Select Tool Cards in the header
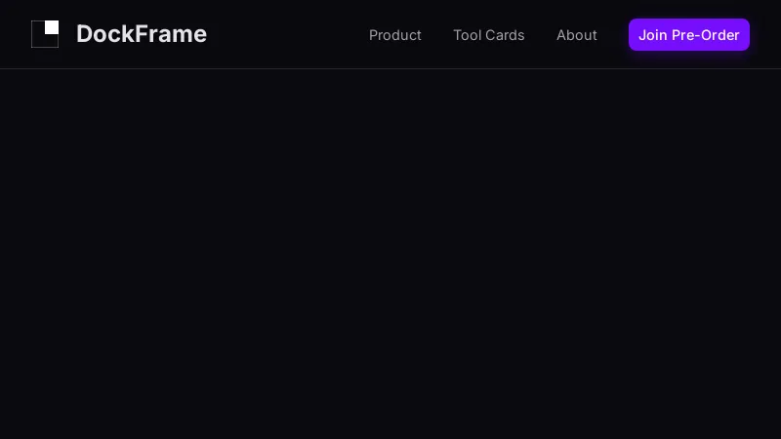This screenshot has width=781, height=439. click(488, 35)
